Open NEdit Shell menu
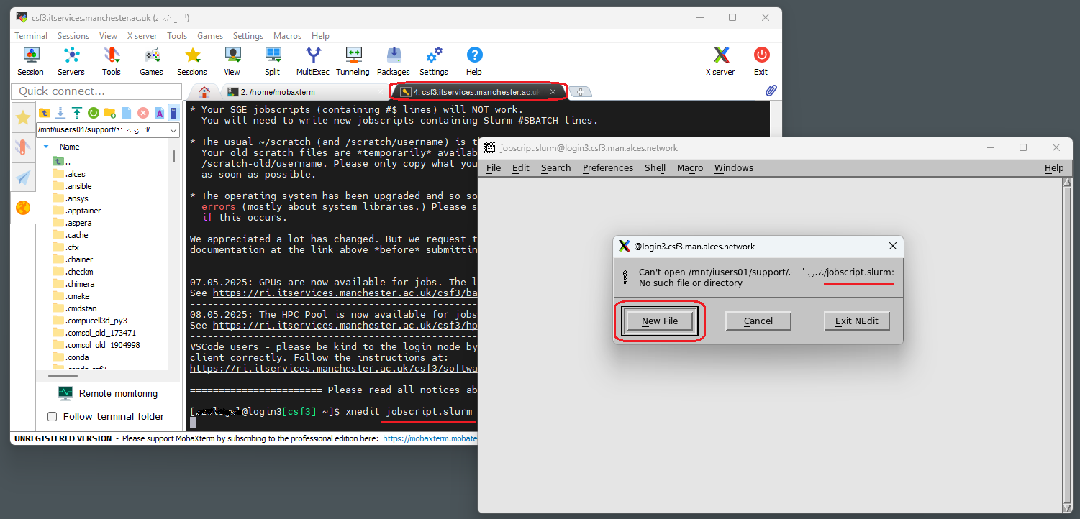The width and height of the screenshot is (1080, 519). pyautogui.click(x=655, y=168)
